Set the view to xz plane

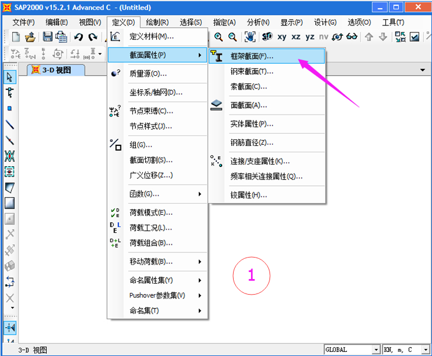click(x=296, y=36)
